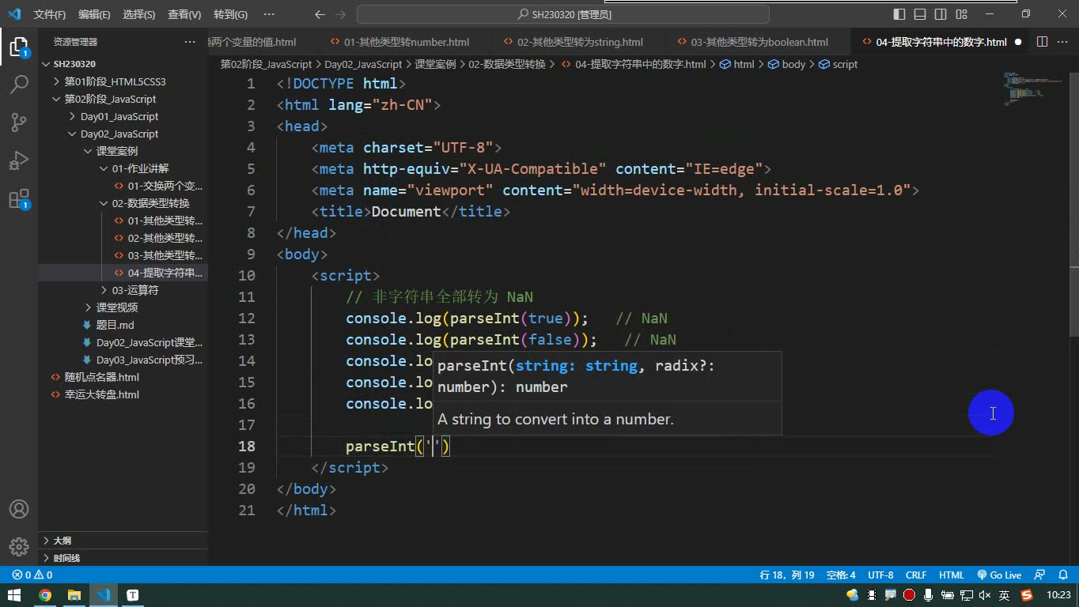Open the Manage gear menu

(19, 546)
